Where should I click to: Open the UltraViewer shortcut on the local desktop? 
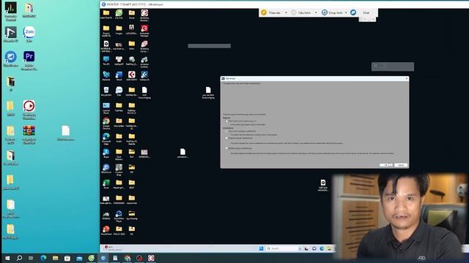coord(11,57)
